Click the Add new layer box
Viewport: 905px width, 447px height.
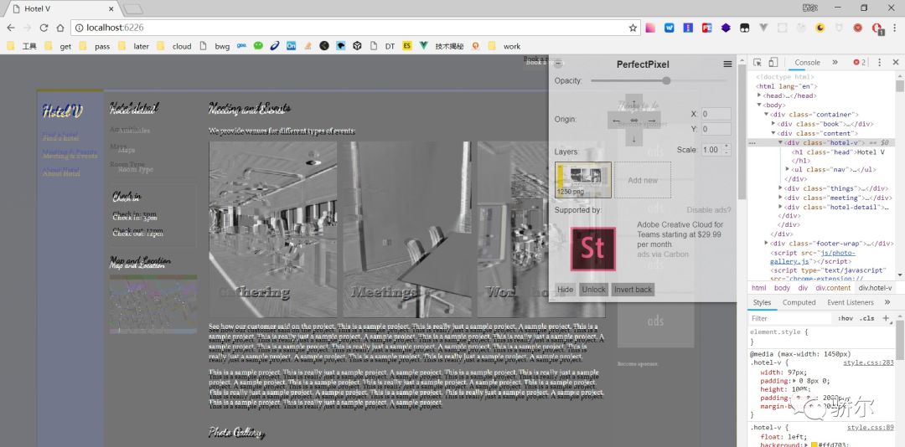pos(643,180)
